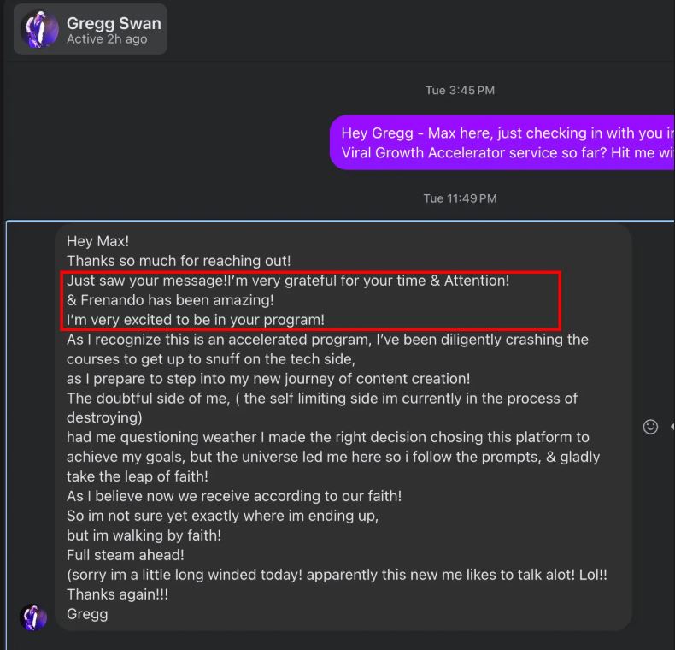
Task: Click 'Thanks so much for reaching out!' line
Action: pyautogui.click(x=179, y=261)
